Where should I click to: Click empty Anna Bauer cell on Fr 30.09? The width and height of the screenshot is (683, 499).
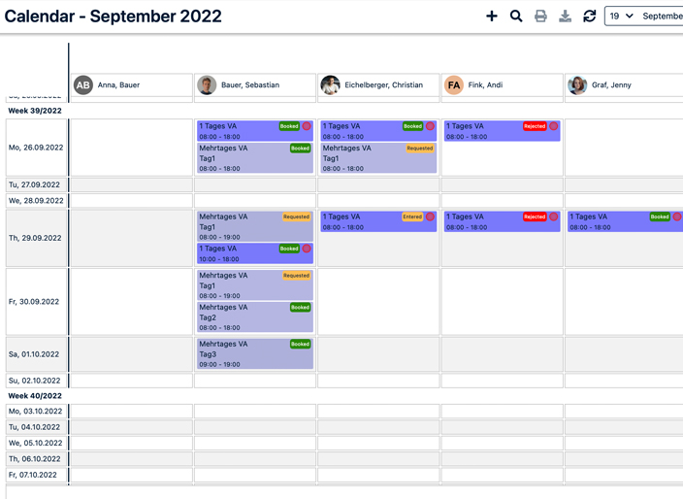pos(131,302)
